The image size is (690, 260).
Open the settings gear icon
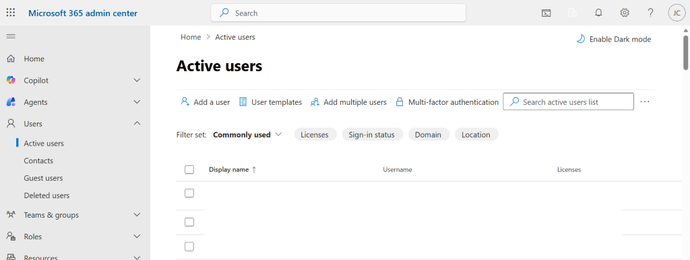click(625, 13)
